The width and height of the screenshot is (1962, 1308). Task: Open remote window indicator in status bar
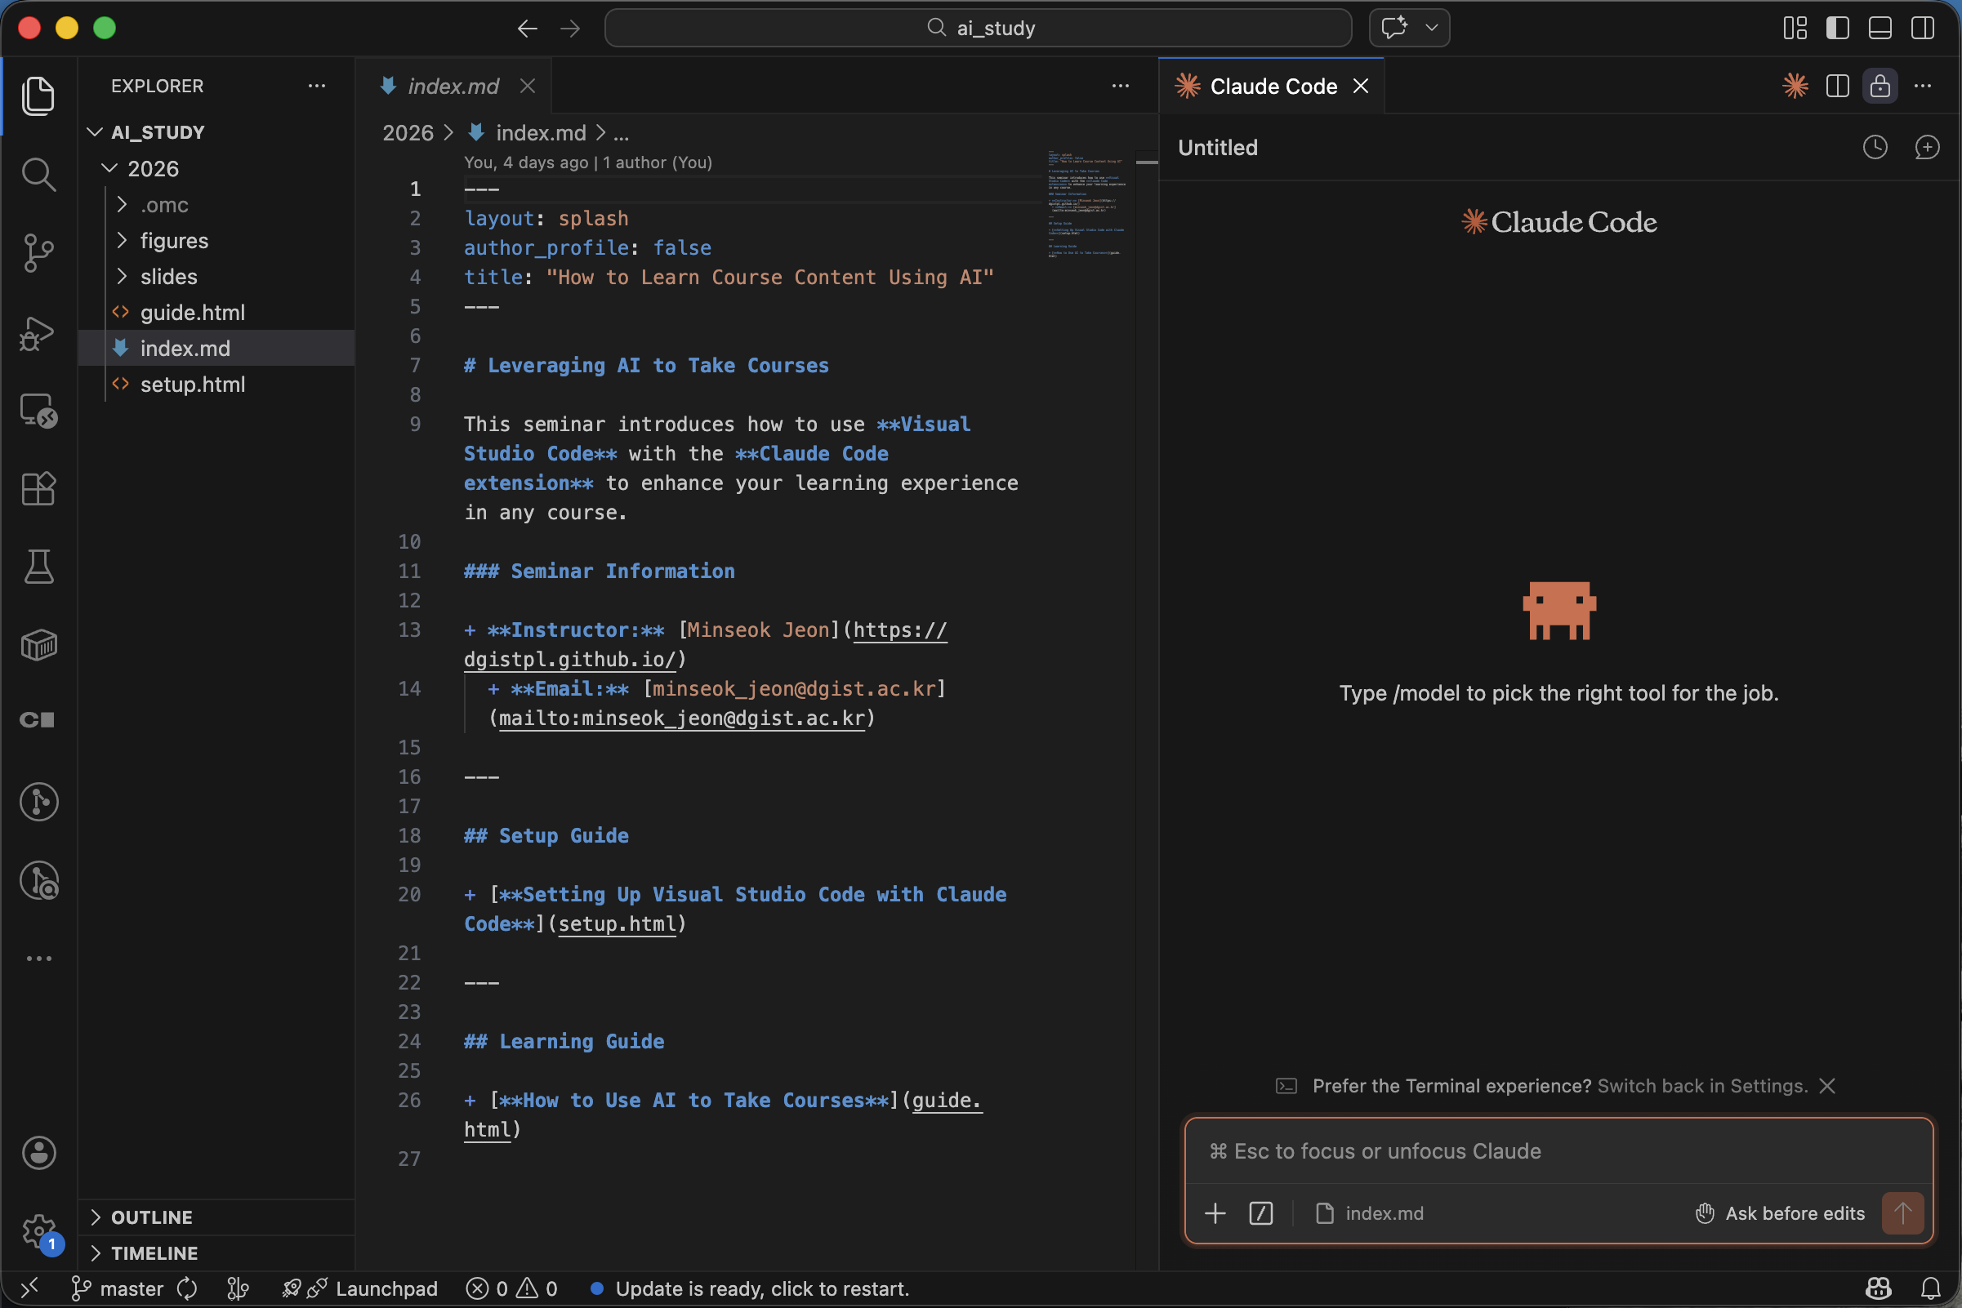tap(29, 1289)
